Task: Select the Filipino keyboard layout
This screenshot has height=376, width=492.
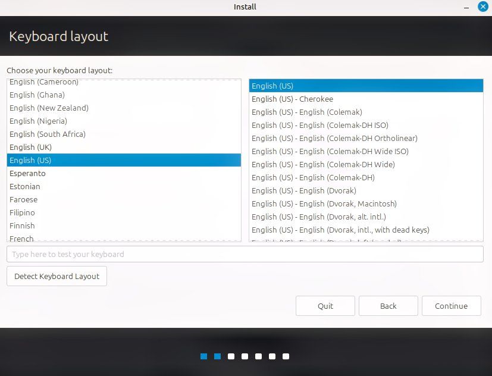Action: point(22,212)
